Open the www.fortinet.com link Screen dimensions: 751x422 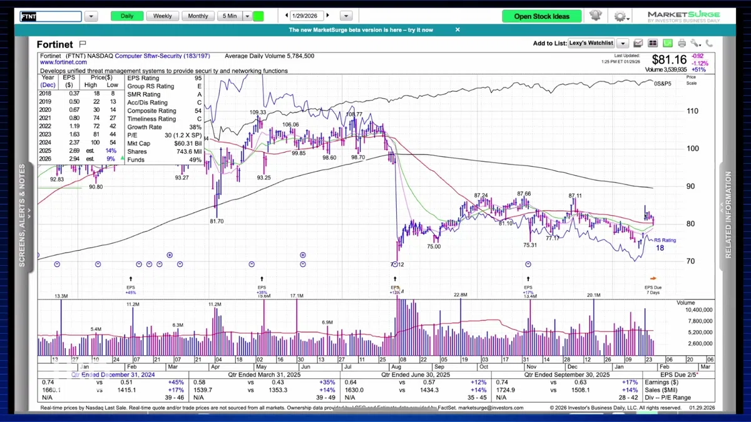tap(63, 63)
